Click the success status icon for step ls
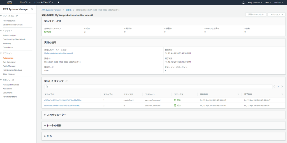 click(x=175, y=105)
